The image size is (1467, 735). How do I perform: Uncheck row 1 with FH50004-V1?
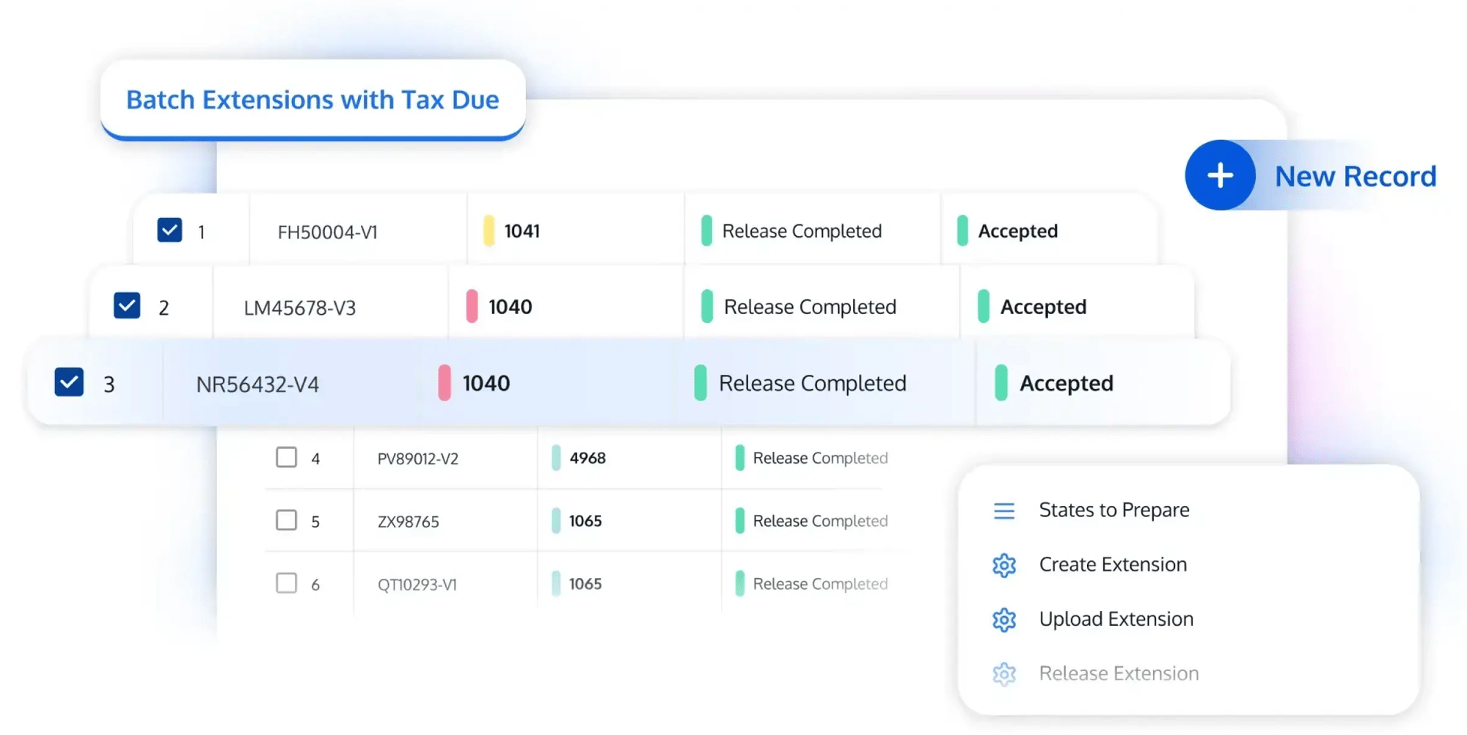coord(169,230)
